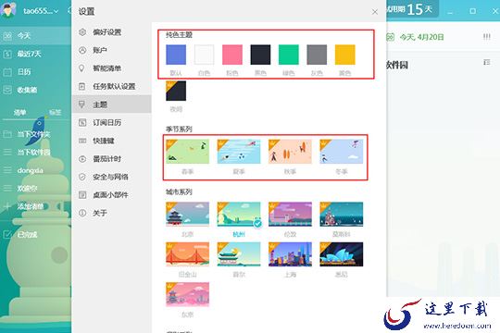Pick the 默认 blue theme color
This screenshot has width=500, height=333.
(x=176, y=55)
